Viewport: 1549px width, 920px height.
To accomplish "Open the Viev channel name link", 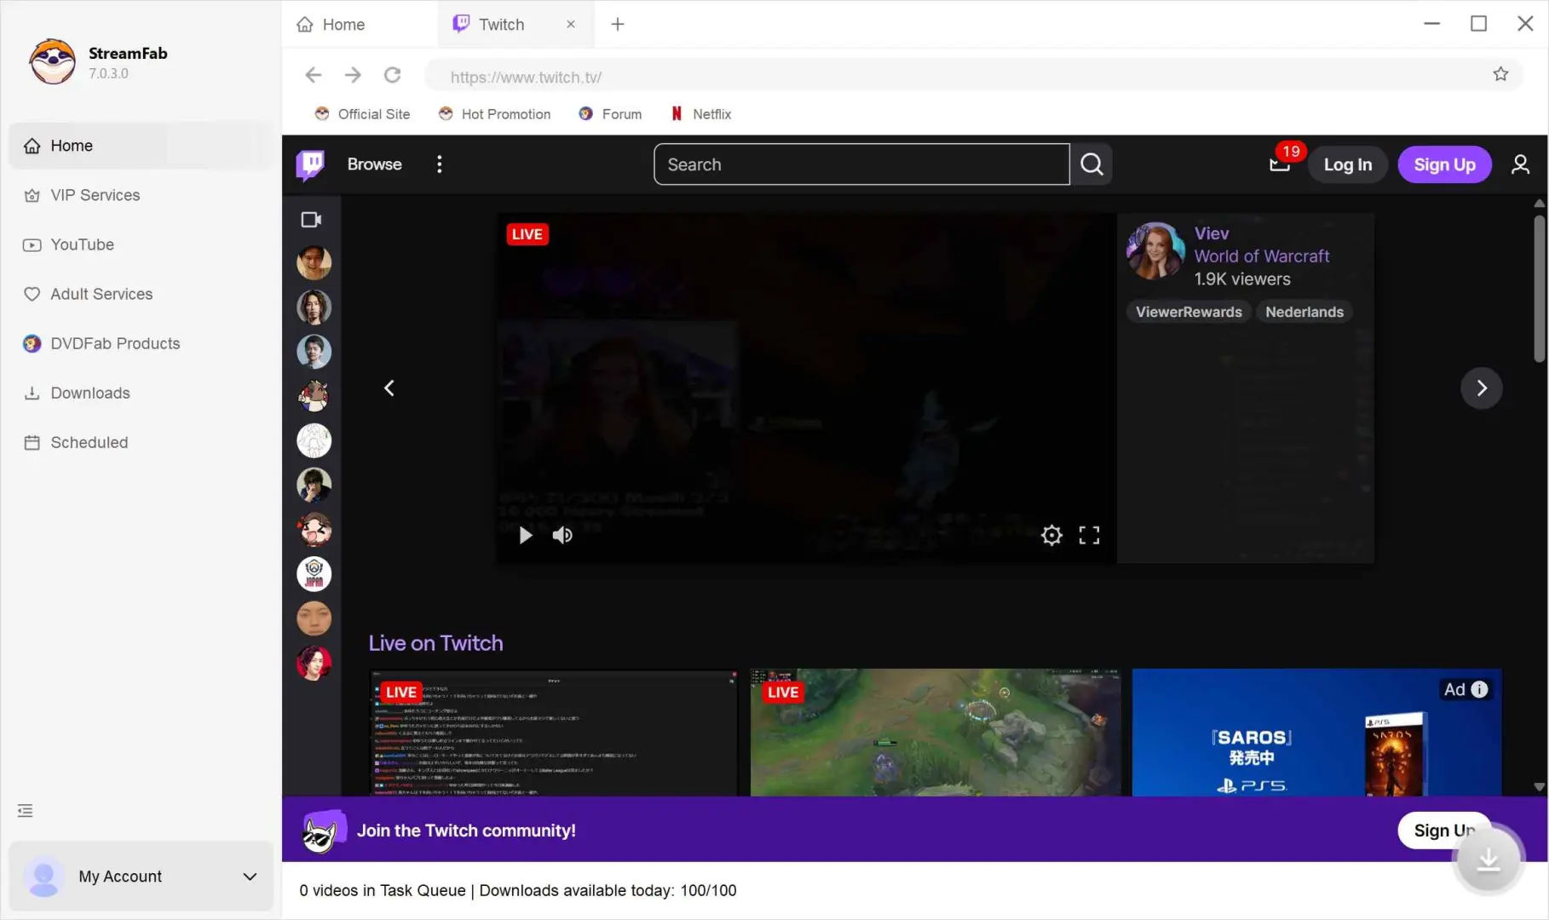I will point(1211,233).
